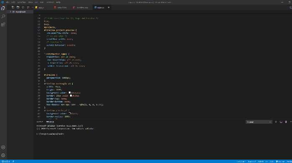The image size is (292, 163).
Task: Click the Refresh Explorer icon
Action: pyautogui.click(x=23, y=7)
